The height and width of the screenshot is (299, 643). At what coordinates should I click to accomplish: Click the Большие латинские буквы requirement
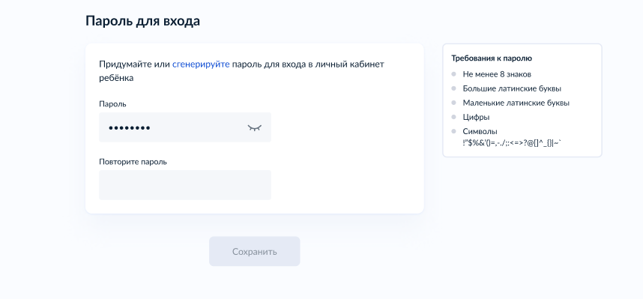tap(512, 88)
